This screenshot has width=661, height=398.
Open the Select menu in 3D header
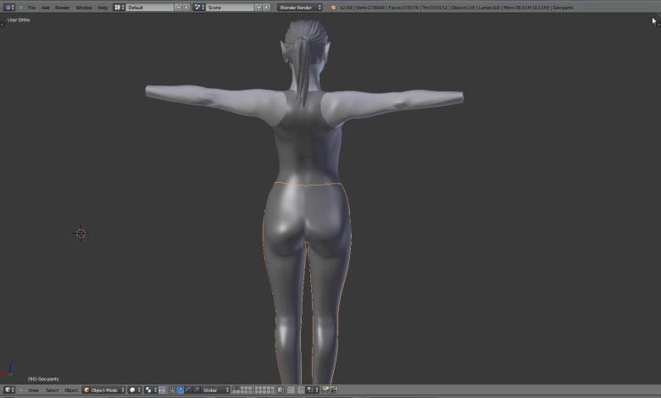[x=52, y=390]
